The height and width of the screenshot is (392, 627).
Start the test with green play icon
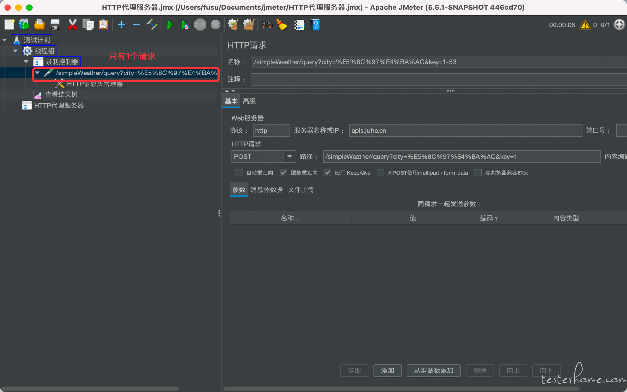(169, 24)
